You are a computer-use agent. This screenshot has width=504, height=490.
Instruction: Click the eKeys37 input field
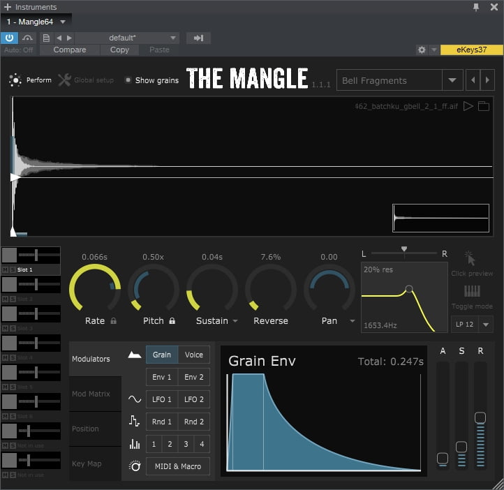471,50
